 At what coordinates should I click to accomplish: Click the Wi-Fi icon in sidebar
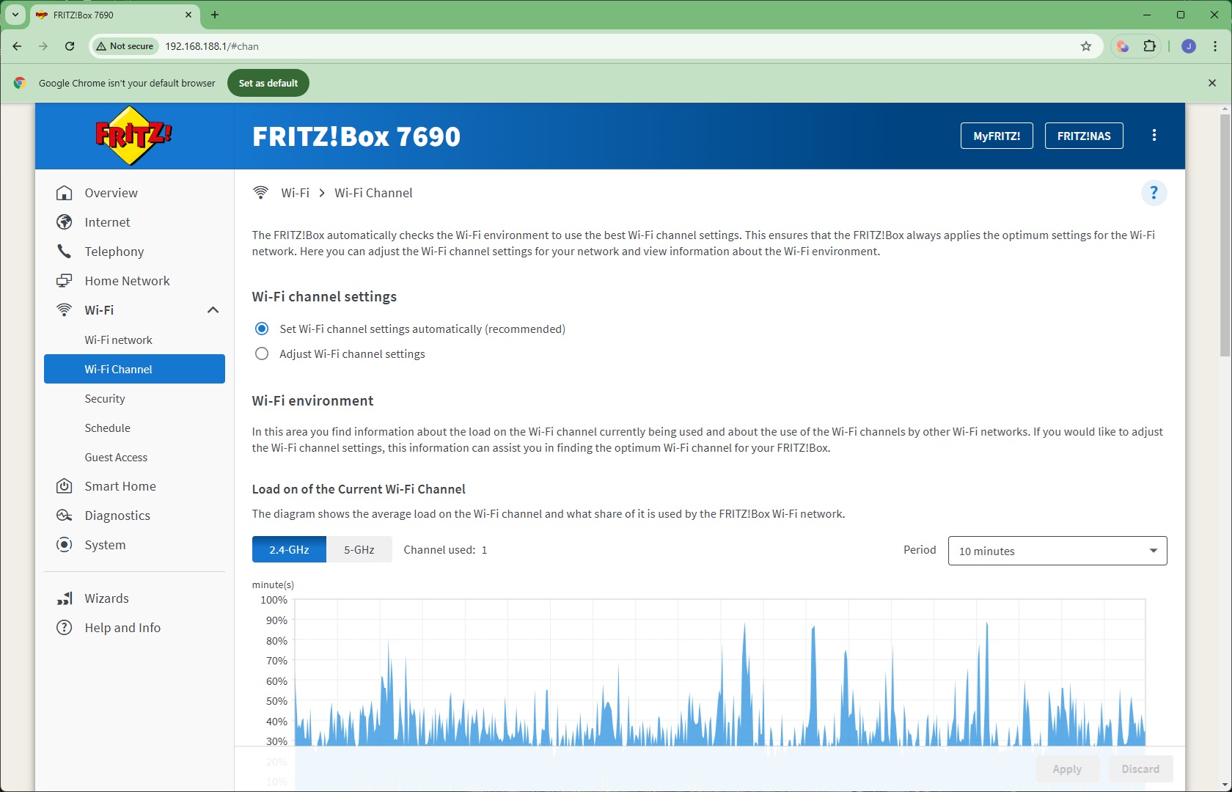[65, 310]
